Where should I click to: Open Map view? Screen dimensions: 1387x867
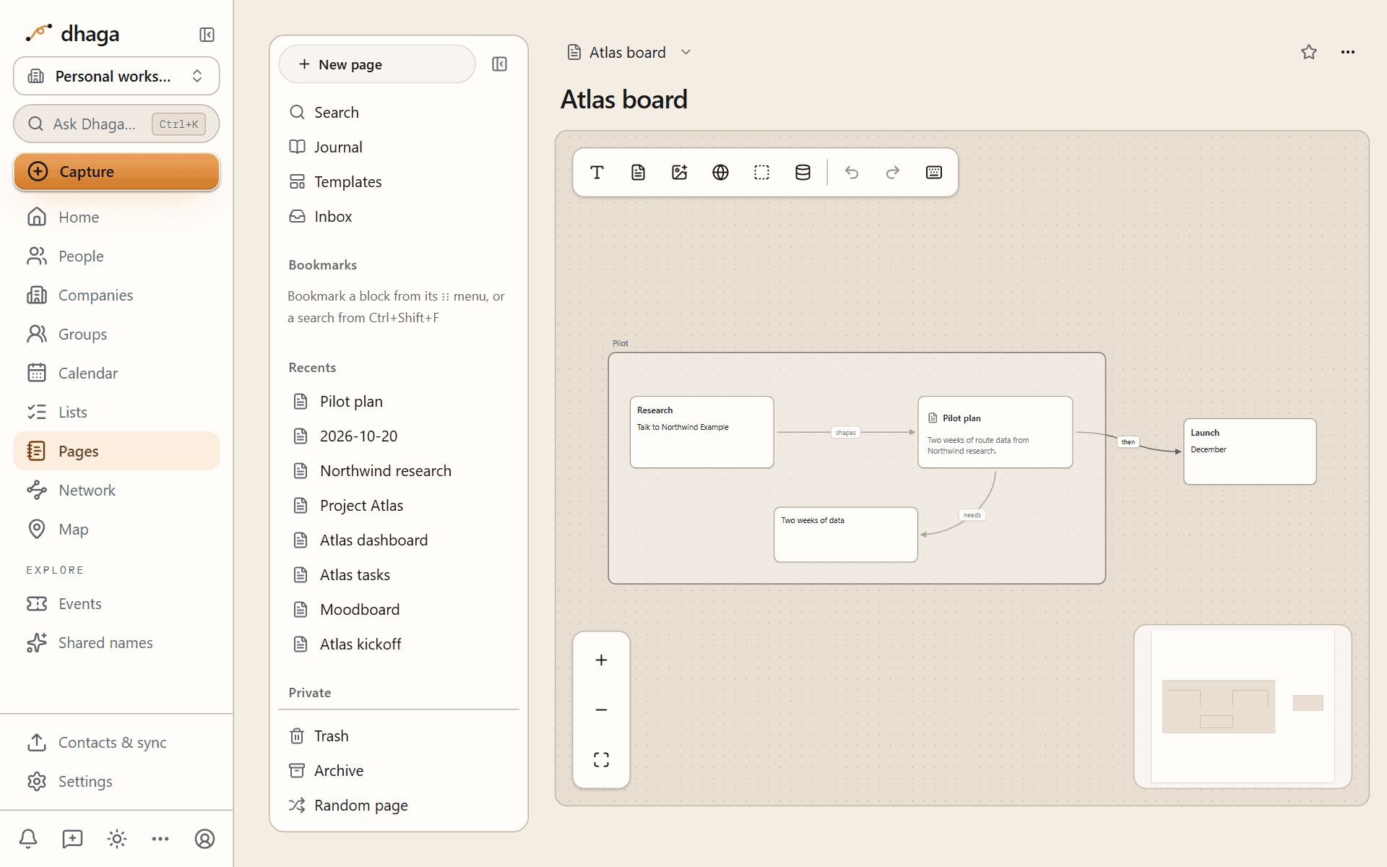click(116, 529)
